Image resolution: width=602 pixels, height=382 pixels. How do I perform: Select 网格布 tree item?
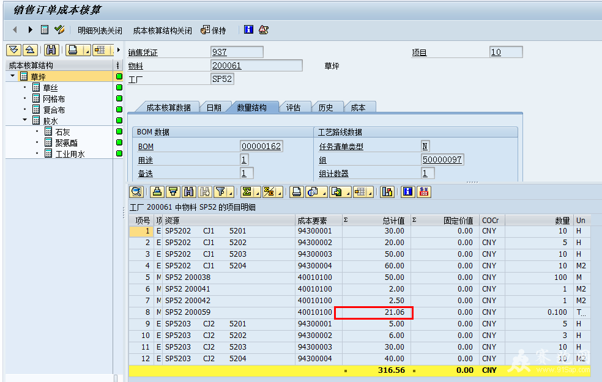tap(54, 99)
